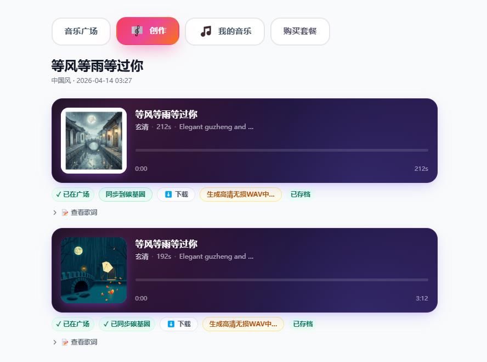Click the music note icon in 我的音乐
This screenshot has width=487, height=362.
point(206,31)
